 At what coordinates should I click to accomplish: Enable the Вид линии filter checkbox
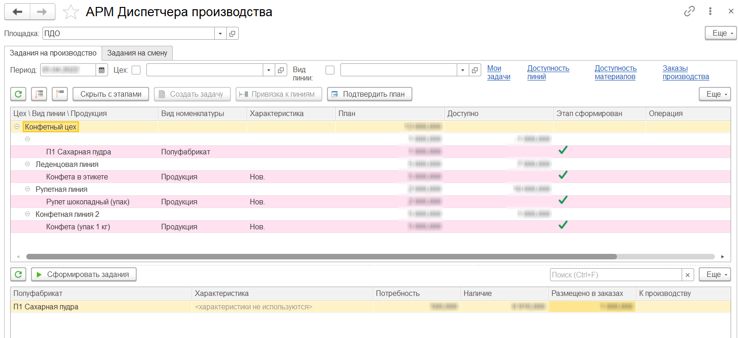330,70
